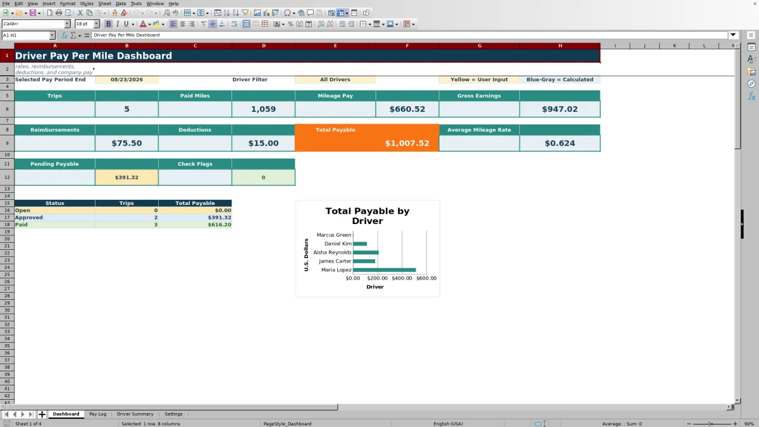Image resolution: width=759 pixels, height=427 pixels.
Task: Open the Sidebar Styles panel icon
Action: [751, 59]
